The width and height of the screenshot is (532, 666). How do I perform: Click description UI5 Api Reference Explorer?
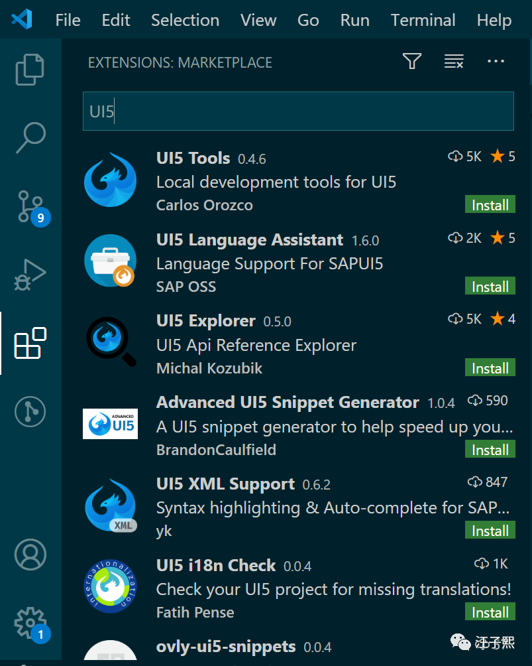[256, 346]
